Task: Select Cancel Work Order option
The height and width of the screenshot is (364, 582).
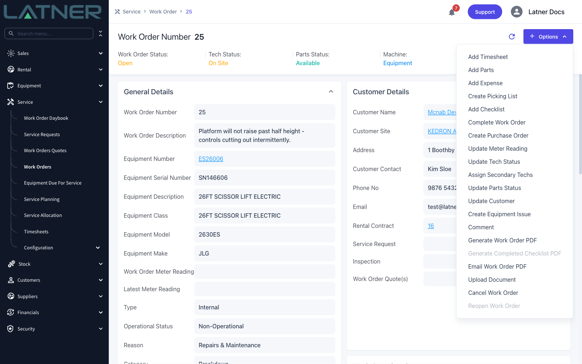Action: click(x=493, y=293)
